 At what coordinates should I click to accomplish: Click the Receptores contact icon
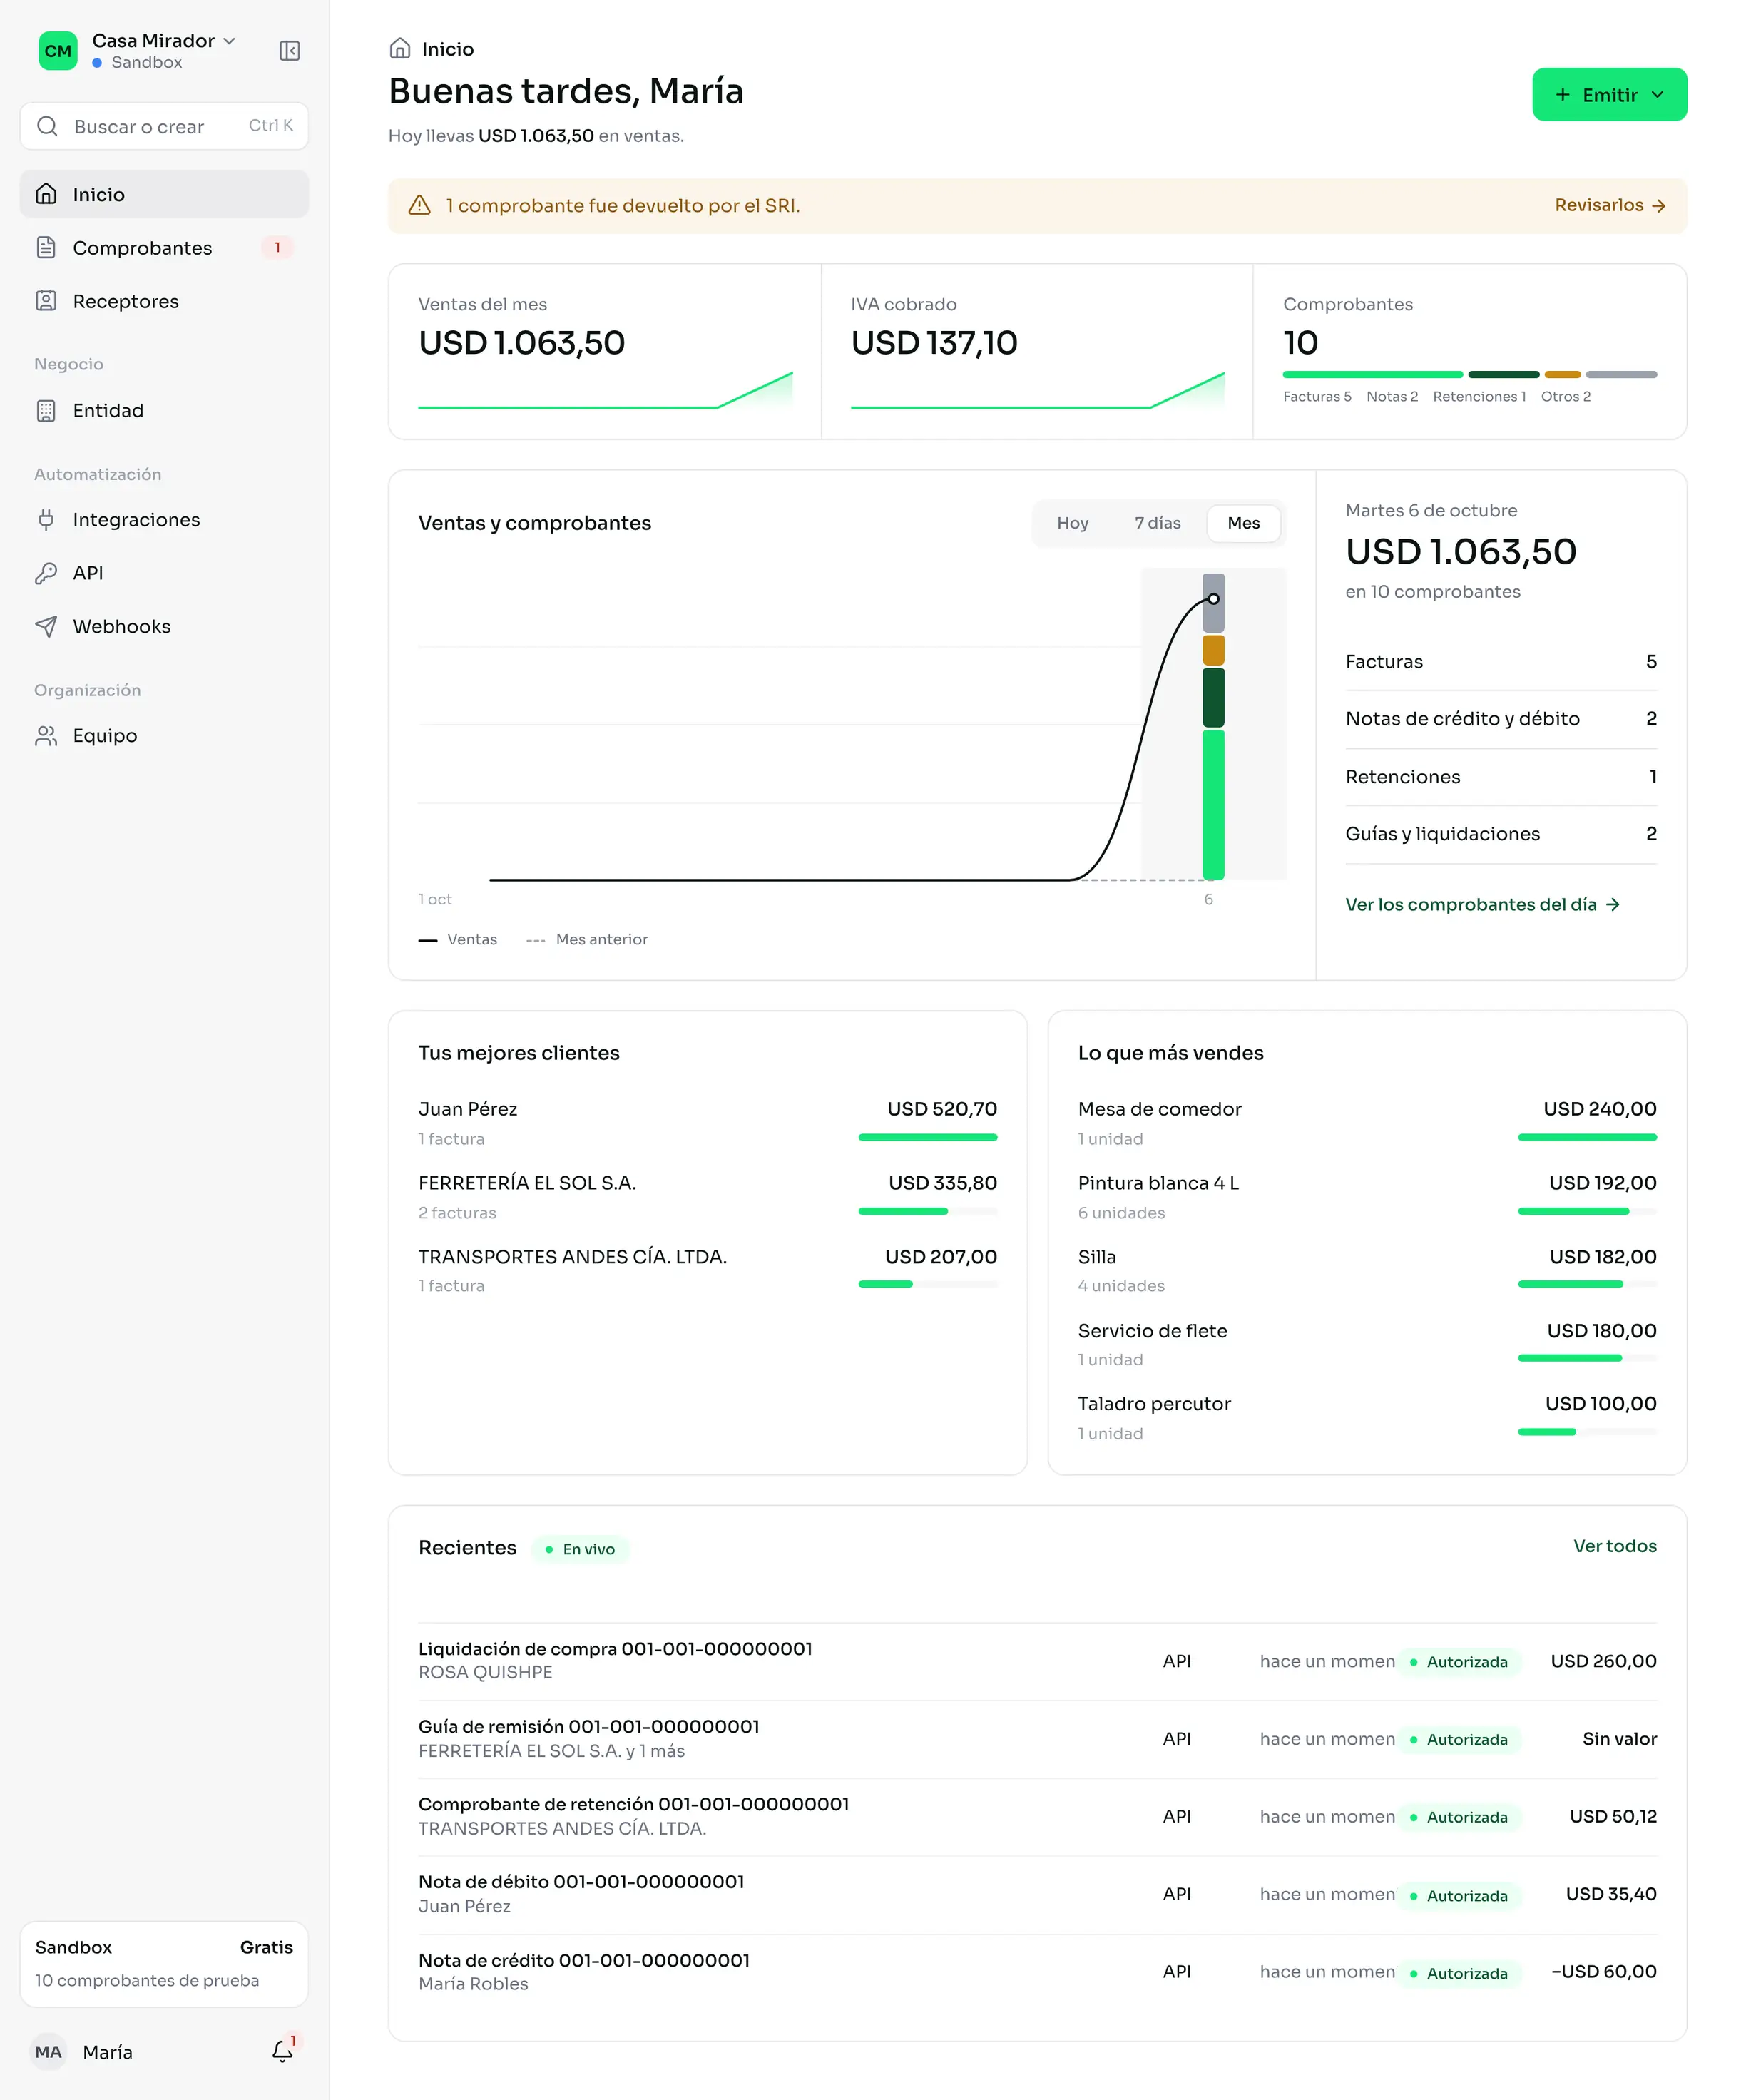(x=46, y=301)
